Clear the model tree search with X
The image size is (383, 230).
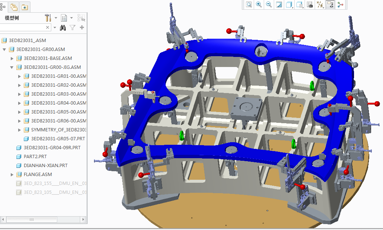point(48,28)
